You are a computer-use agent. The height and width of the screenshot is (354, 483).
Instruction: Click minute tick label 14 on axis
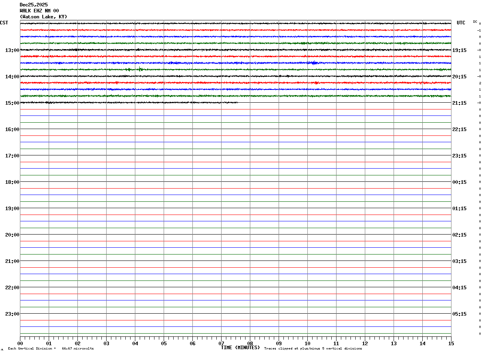[x=422, y=344]
